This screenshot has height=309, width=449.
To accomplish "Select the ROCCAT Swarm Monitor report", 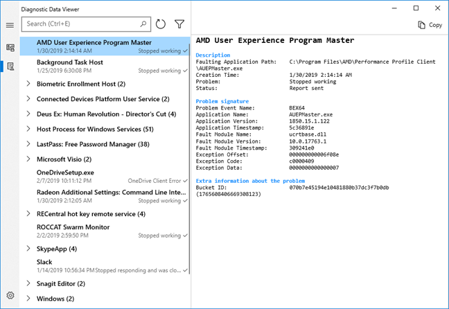I will click(105, 231).
